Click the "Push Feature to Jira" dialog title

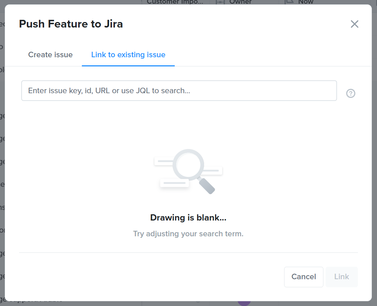pyautogui.click(x=71, y=24)
